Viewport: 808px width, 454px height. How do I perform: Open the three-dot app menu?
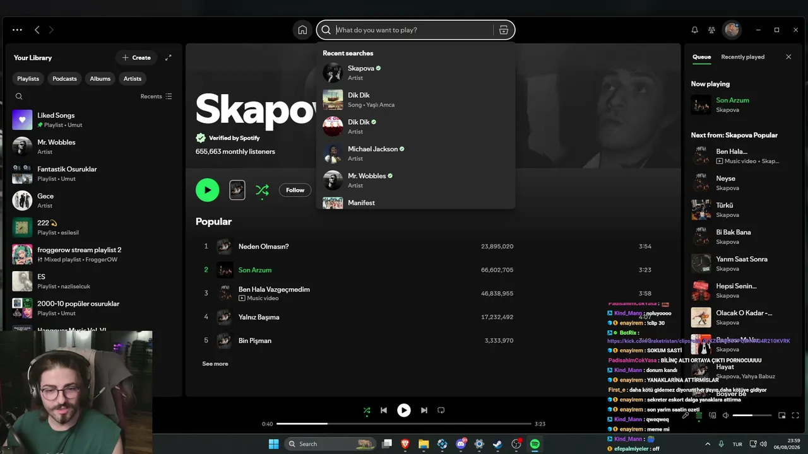(x=17, y=30)
